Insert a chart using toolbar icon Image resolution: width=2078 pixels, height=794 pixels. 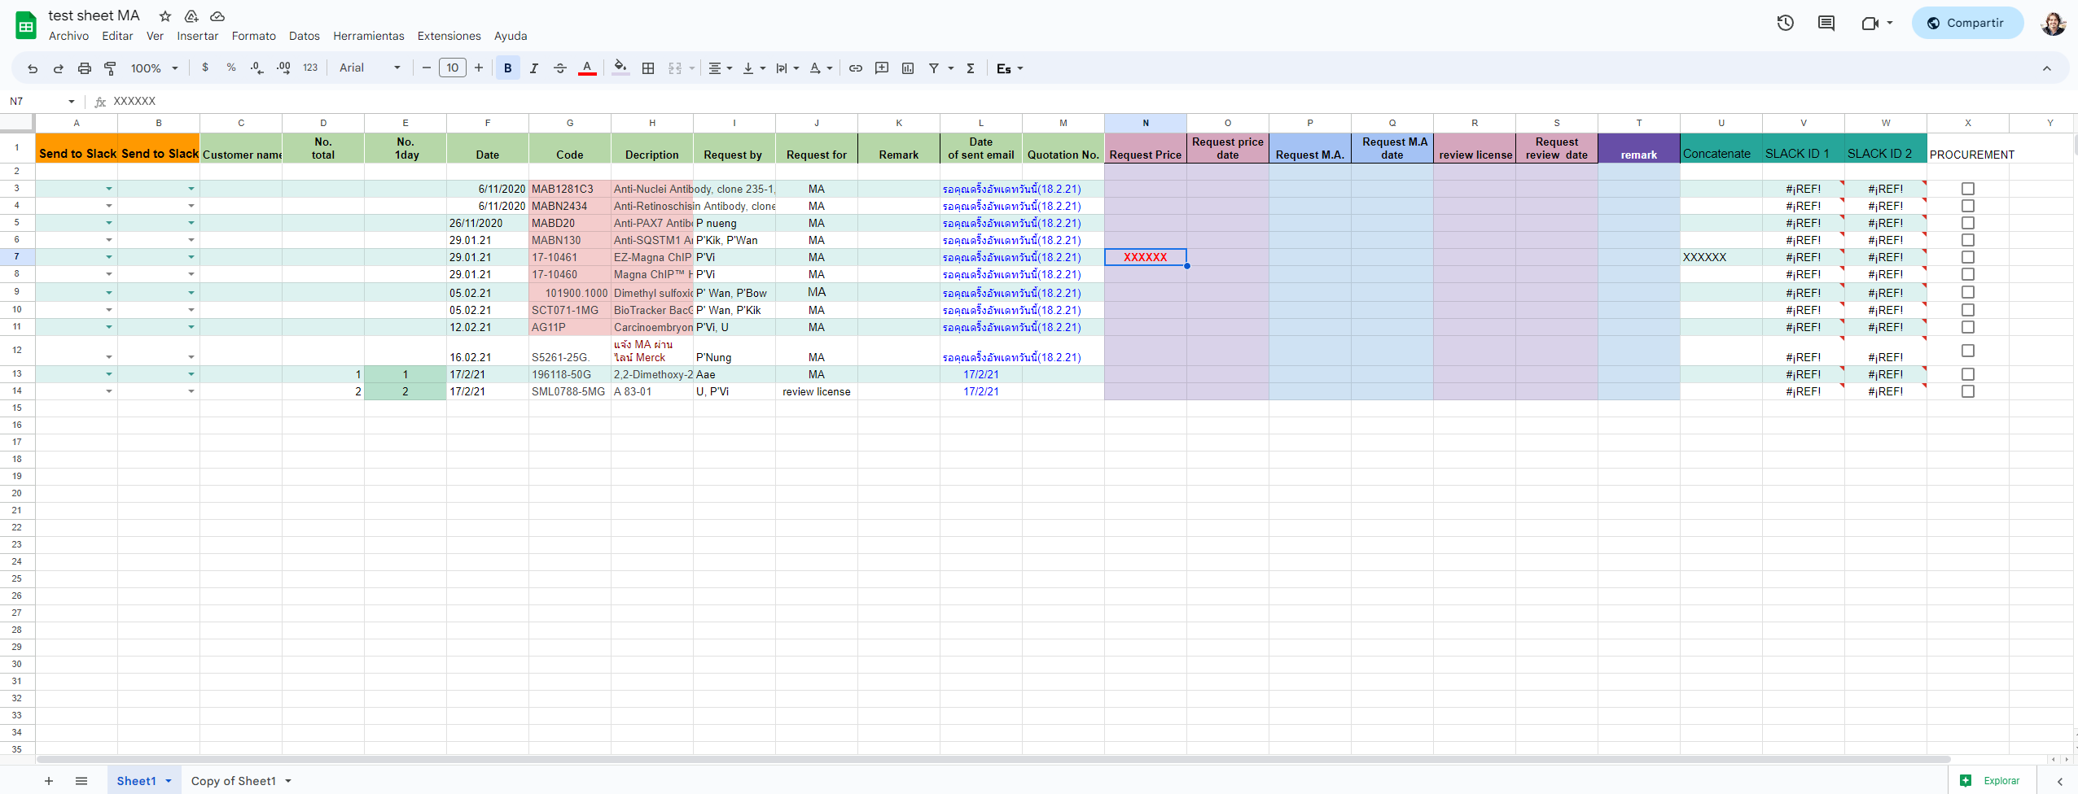(x=907, y=68)
